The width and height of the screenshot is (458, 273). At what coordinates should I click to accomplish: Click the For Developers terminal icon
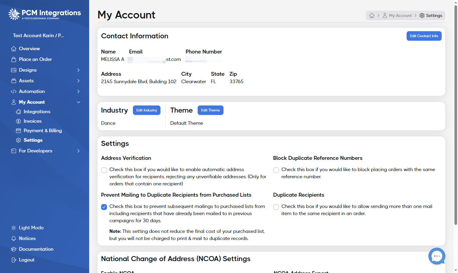[14, 151]
